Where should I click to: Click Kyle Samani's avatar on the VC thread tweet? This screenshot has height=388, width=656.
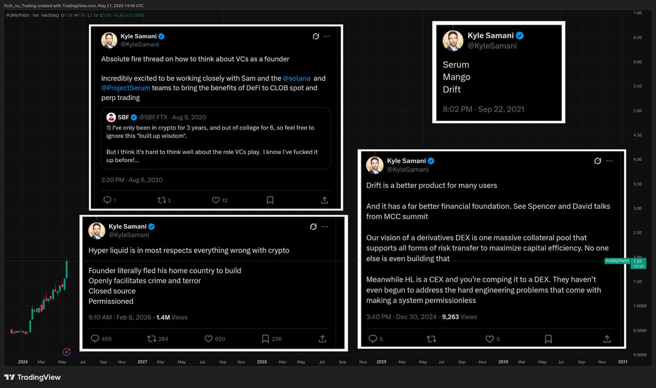click(108, 40)
